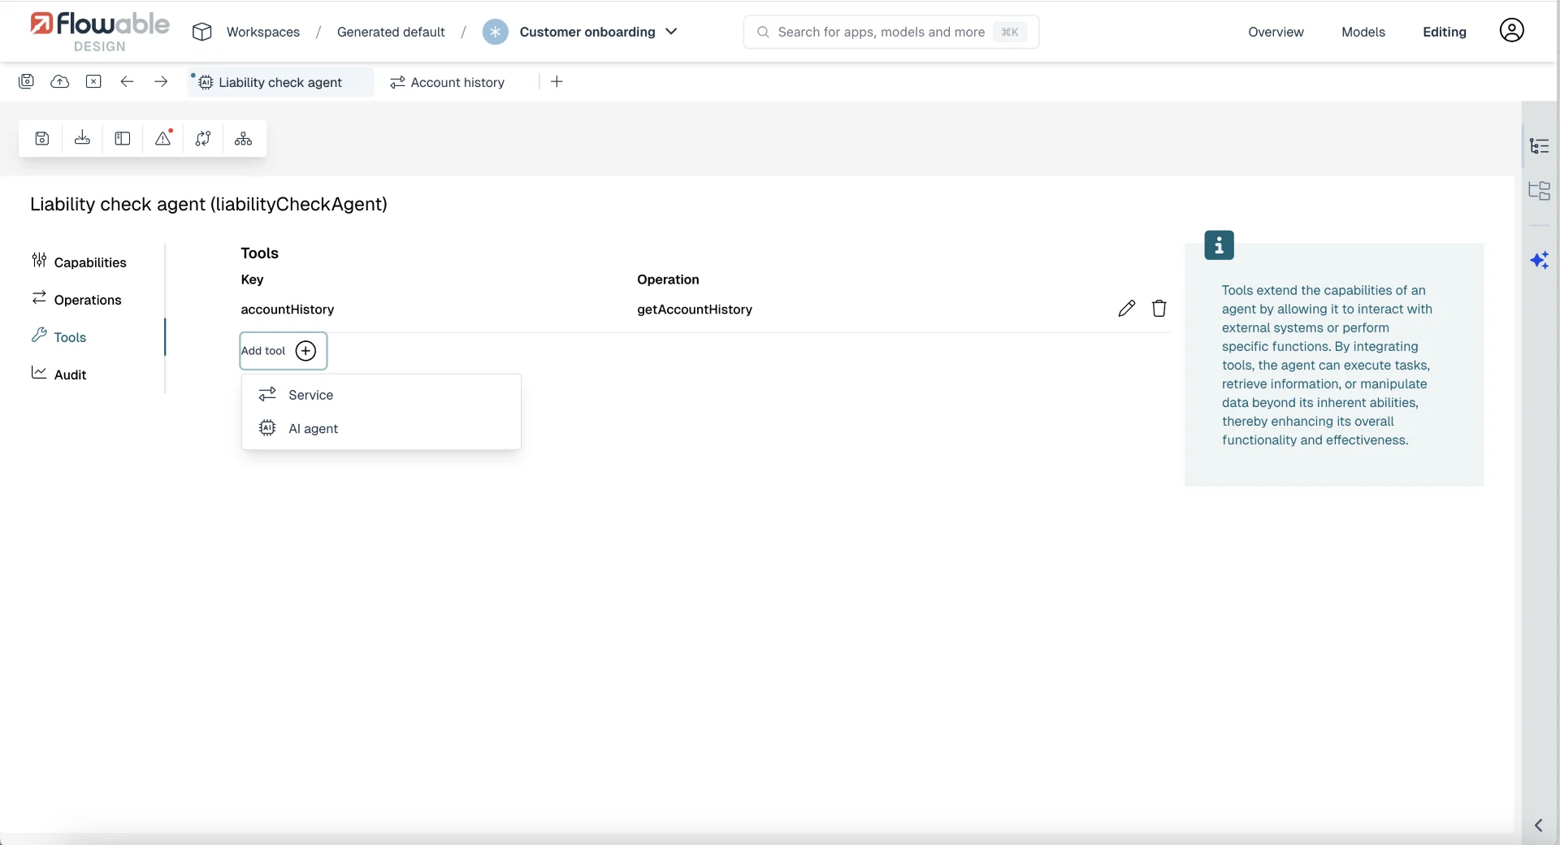Navigate forward with the right arrow
Viewport: 1560px width, 845px height.
pos(161,81)
